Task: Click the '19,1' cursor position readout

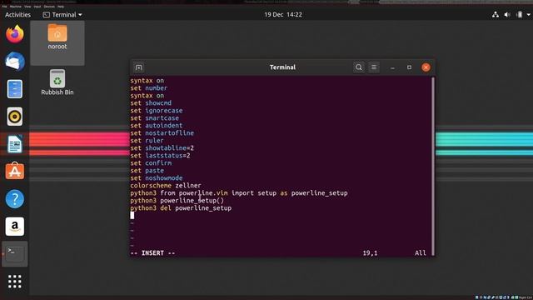Action: point(370,253)
